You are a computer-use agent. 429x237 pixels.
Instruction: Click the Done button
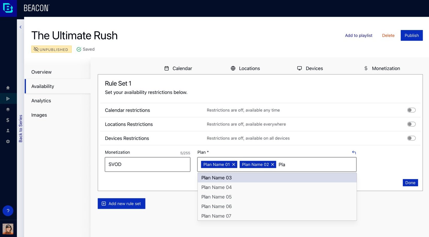(410, 183)
